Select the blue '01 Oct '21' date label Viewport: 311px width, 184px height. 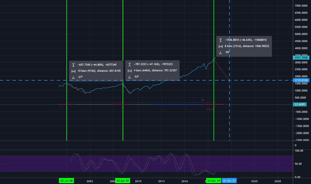pyautogui.click(x=230, y=181)
